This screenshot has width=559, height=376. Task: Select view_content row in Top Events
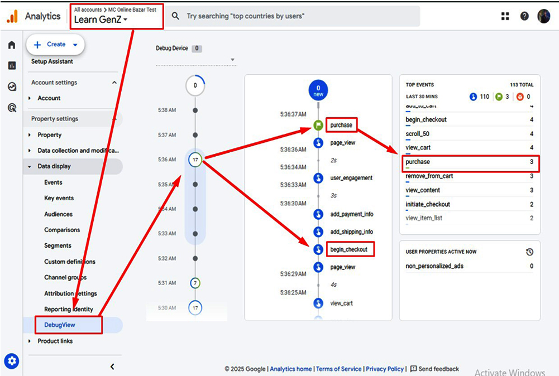[470, 190]
